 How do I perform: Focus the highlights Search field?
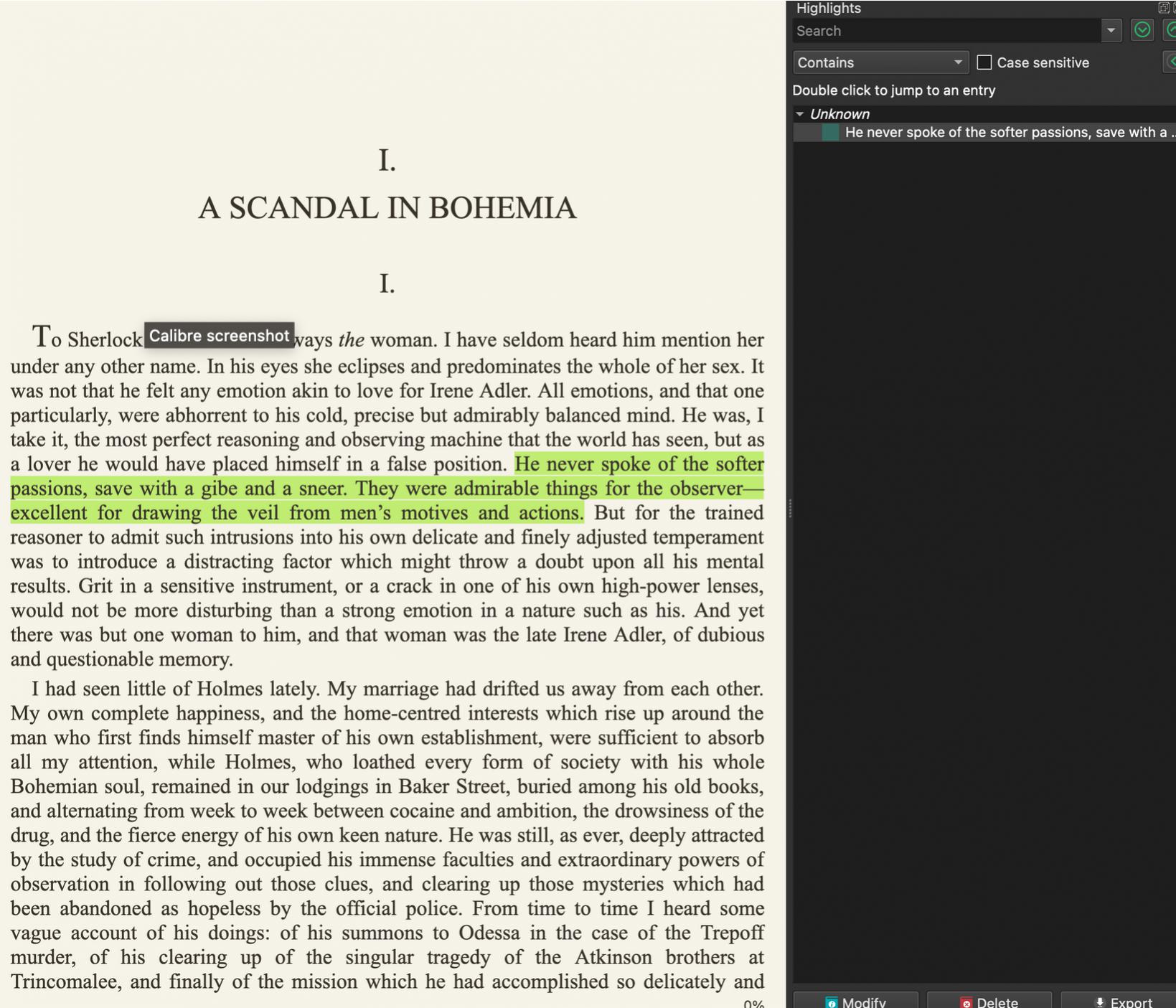(x=947, y=31)
